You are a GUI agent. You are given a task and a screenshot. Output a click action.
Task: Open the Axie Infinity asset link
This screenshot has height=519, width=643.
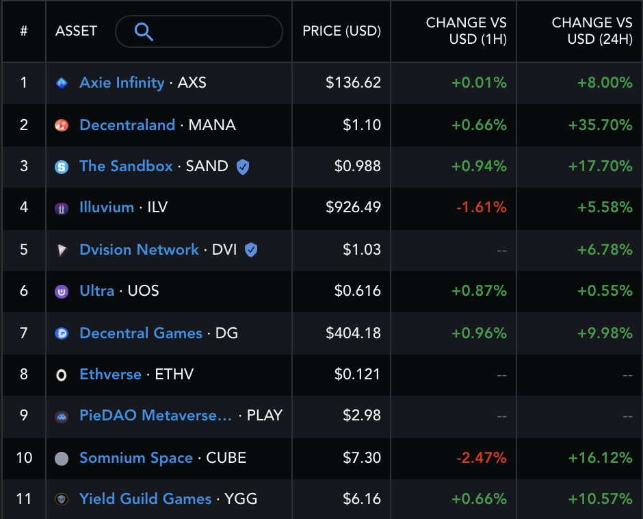122,83
